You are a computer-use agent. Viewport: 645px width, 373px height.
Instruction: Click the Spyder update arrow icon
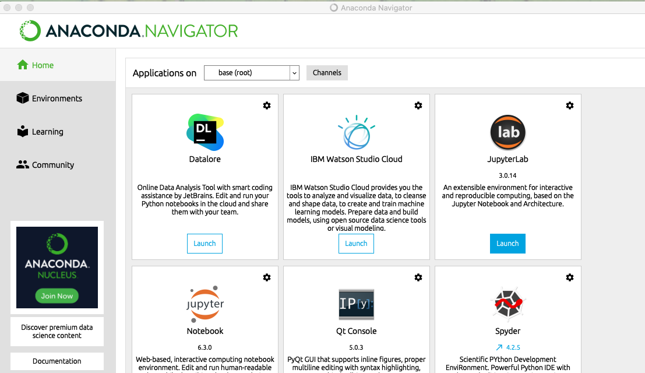(499, 347)
